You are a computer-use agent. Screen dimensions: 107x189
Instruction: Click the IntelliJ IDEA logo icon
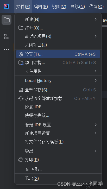tap(7, 7)
